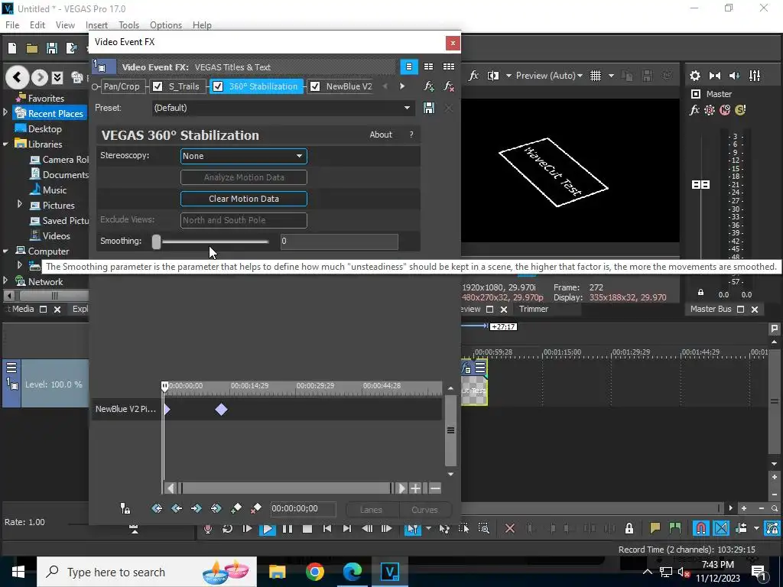Open the Preview (Auto) quality dropdown
Image resolution: width=783 pixels, height=587 pixels.
click(549, 76)
